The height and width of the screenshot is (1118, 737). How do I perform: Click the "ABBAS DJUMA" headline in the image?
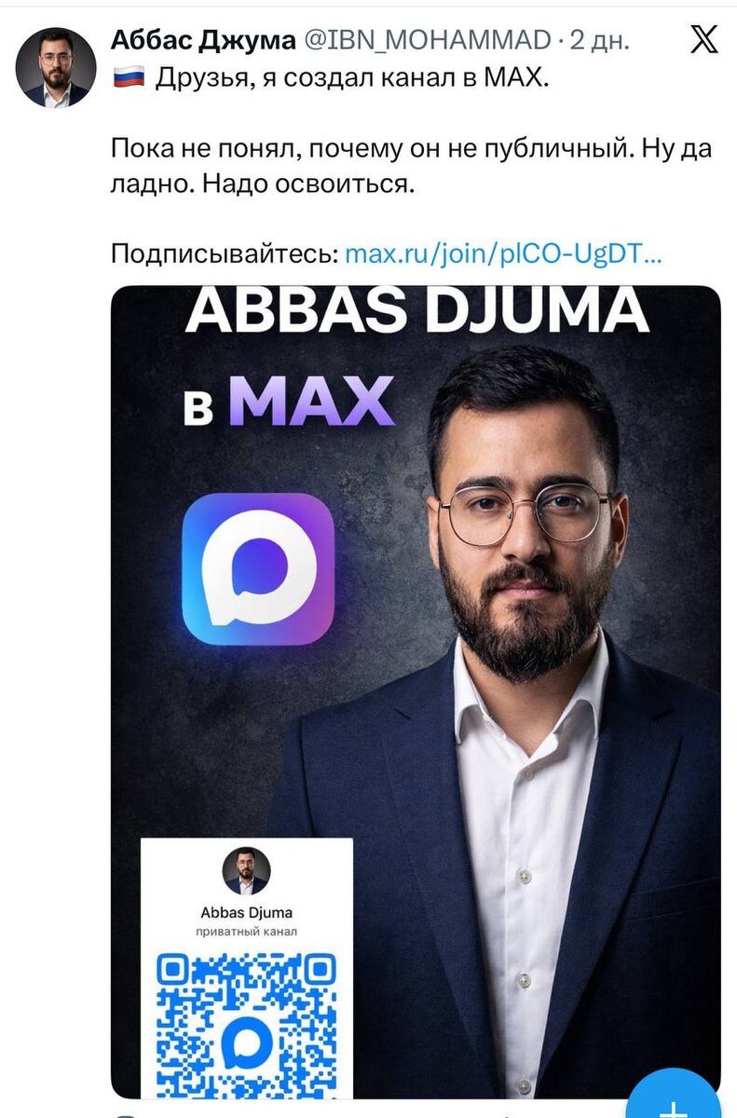[416, 311]
